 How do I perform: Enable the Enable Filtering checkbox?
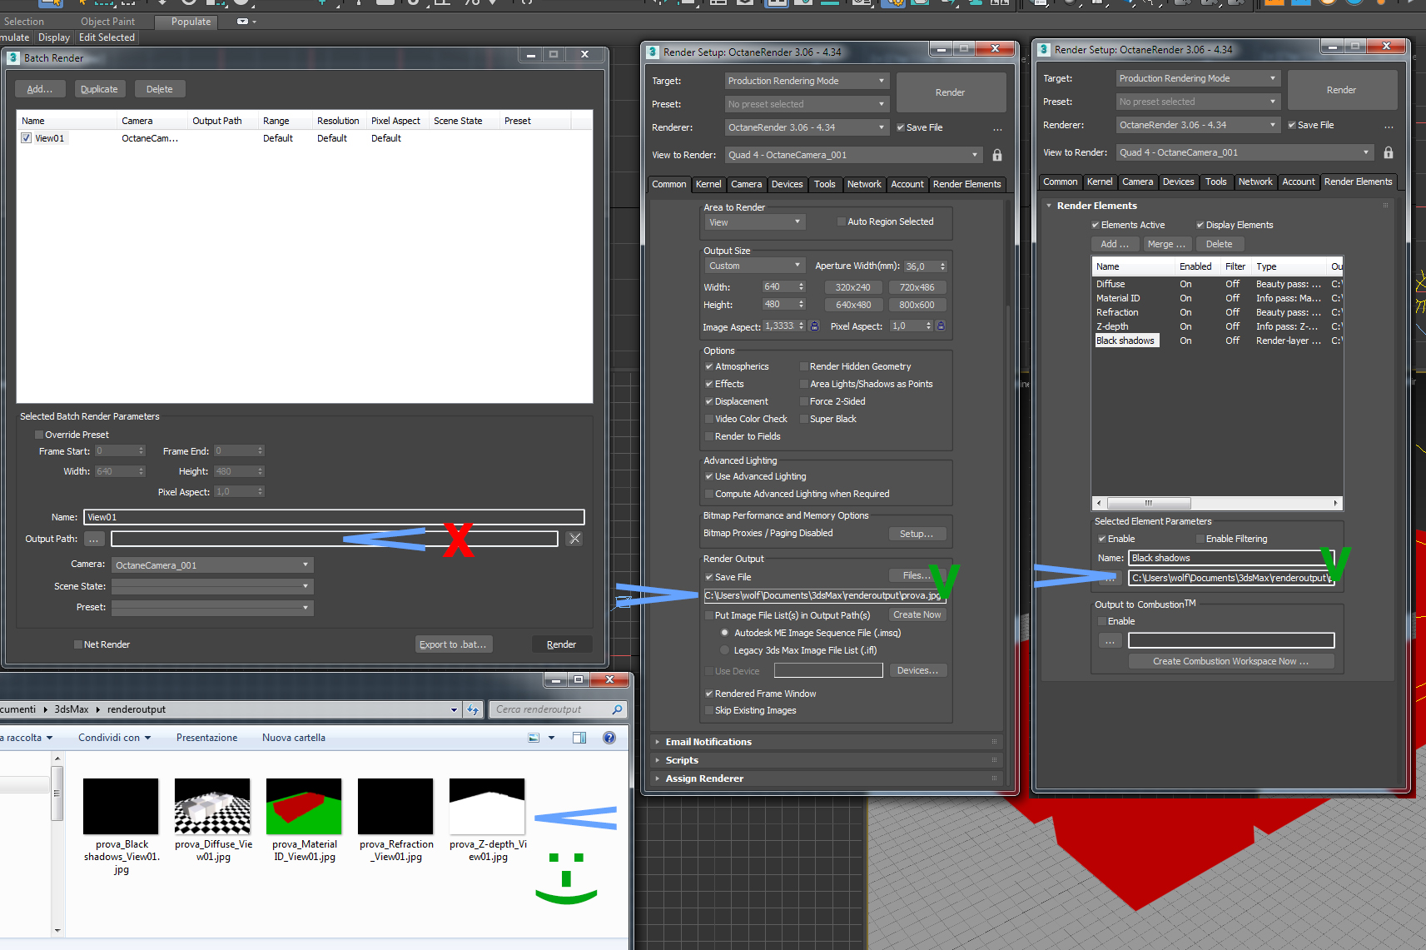(x=1200, y=539)
